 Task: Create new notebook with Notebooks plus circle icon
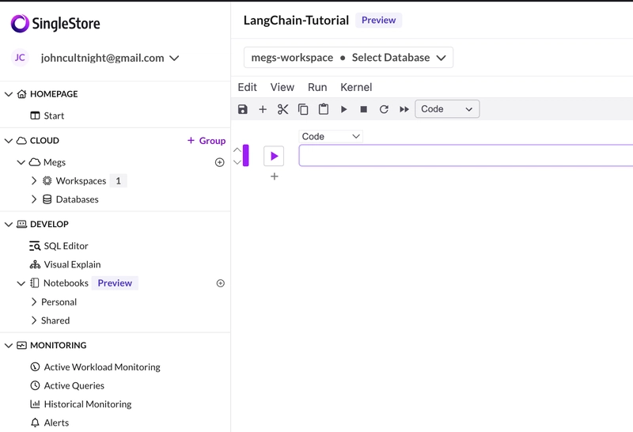point(221,283)
